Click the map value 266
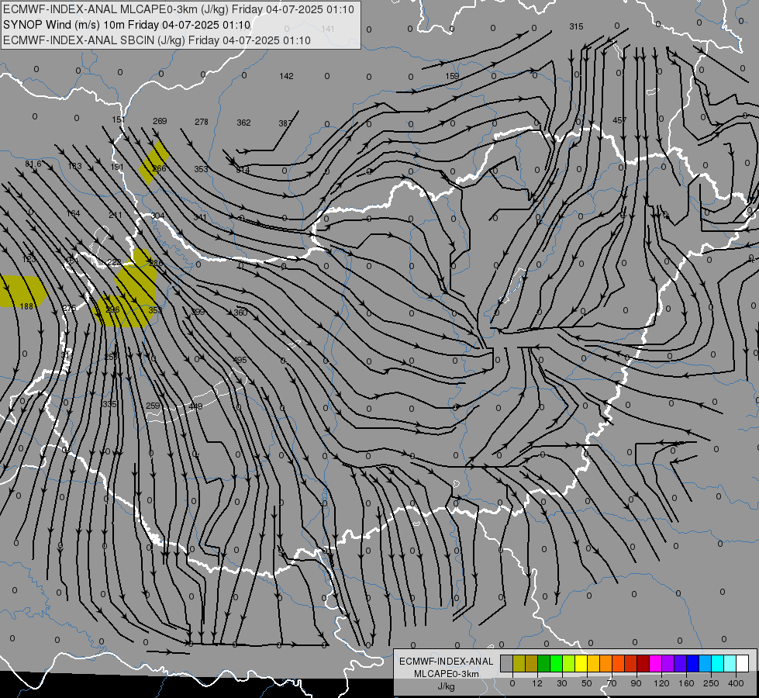This screenshot has height=698, width=759. pos(159,168)
